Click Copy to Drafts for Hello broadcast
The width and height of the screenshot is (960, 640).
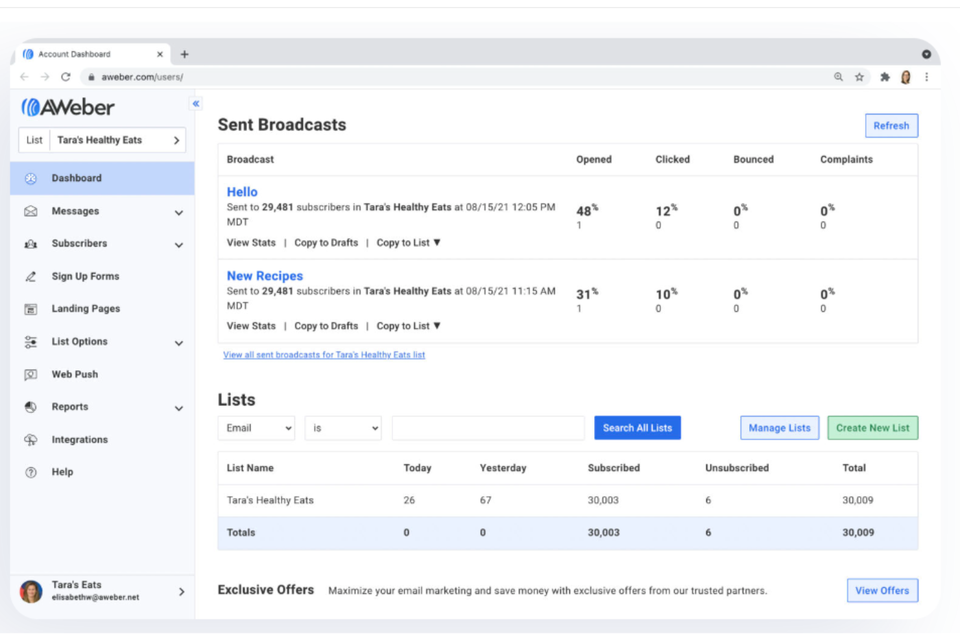pyautogui.click(x=326, y=243)
